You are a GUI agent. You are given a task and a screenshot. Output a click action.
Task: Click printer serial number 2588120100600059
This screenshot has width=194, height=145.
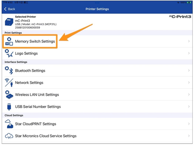pos(27,27)
